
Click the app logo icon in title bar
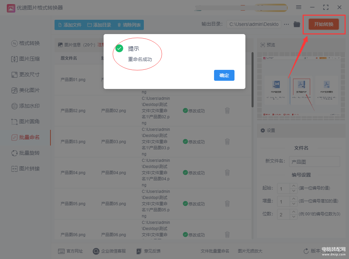point(11,8)
